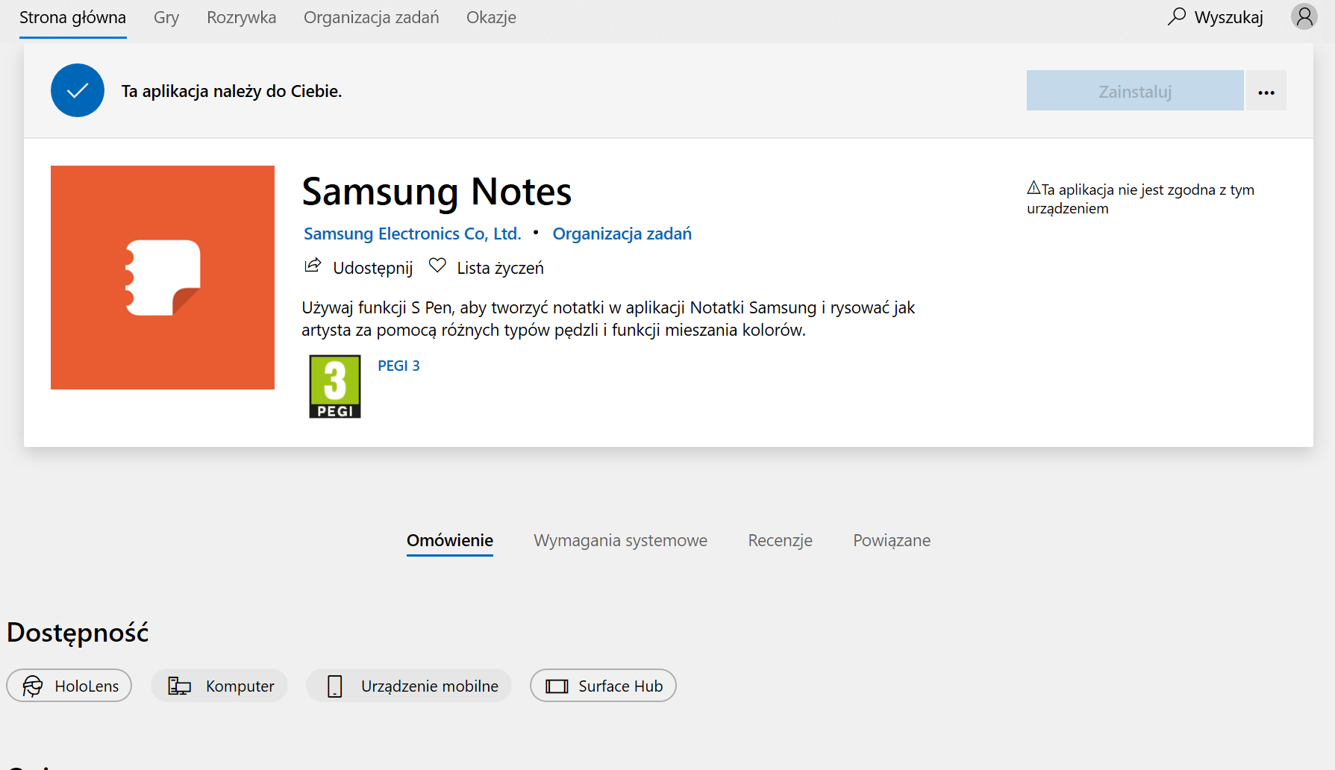The width and height of the screenshot is (1335, 770).
Task: Open the Rozrywka section
Action: (x=241, y=17)
